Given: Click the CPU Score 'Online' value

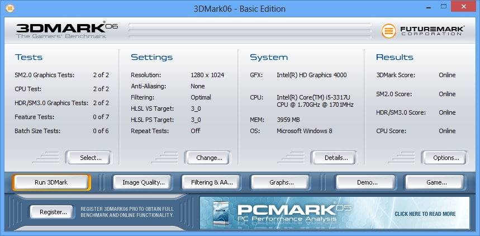Looking at the screenshot, I should click(447, 131).
